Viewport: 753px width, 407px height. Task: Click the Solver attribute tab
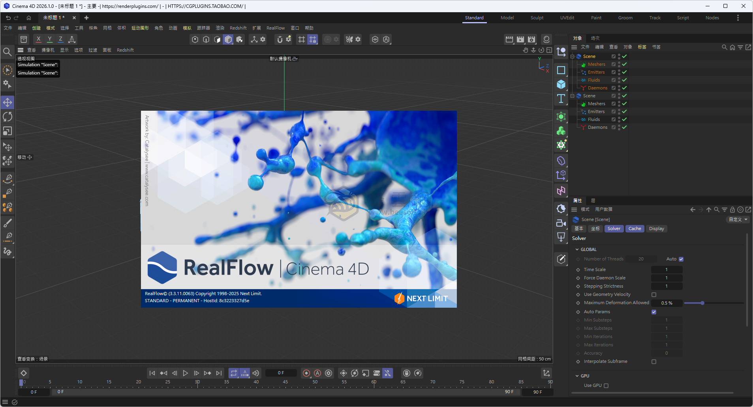click(x=614, y=229)
